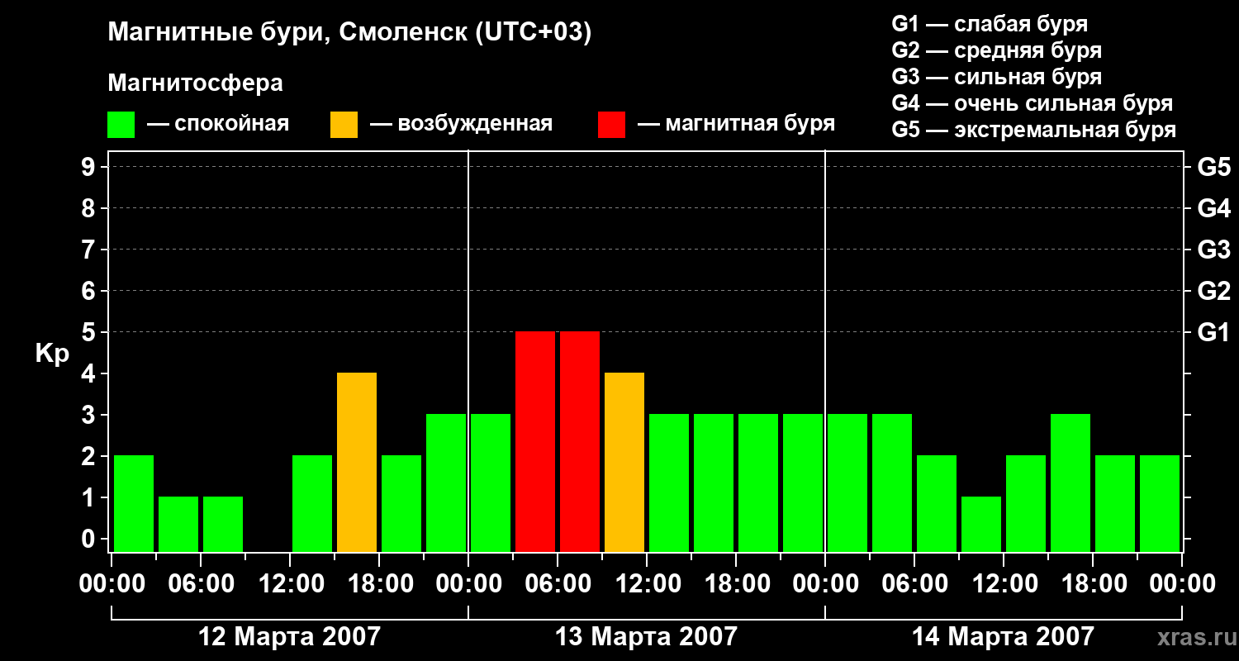This screenshot has width=1239, height=661.
Task: Click the 'G3' right axis label
Action: [1213, 250]
